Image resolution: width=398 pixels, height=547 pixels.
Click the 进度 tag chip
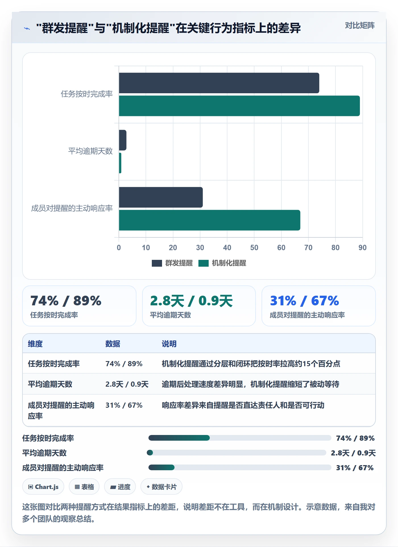[120, 487]
